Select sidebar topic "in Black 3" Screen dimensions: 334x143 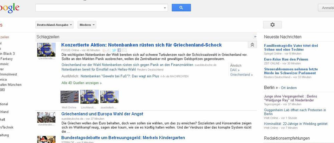pyautogui.click(x=7, y=54)
